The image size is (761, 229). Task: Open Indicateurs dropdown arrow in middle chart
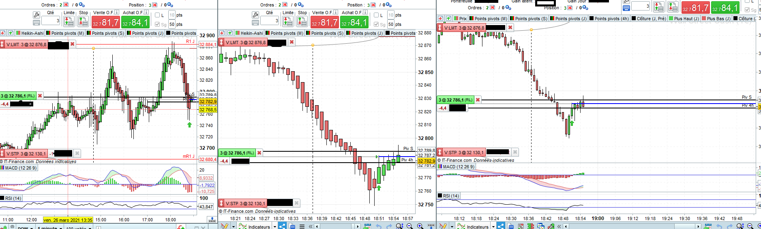click(275, 227)
